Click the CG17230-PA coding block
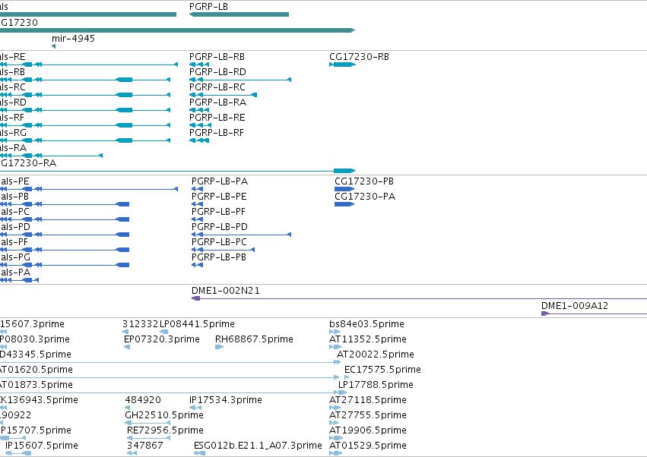647x457 pixels. click(x=344, y=204)
